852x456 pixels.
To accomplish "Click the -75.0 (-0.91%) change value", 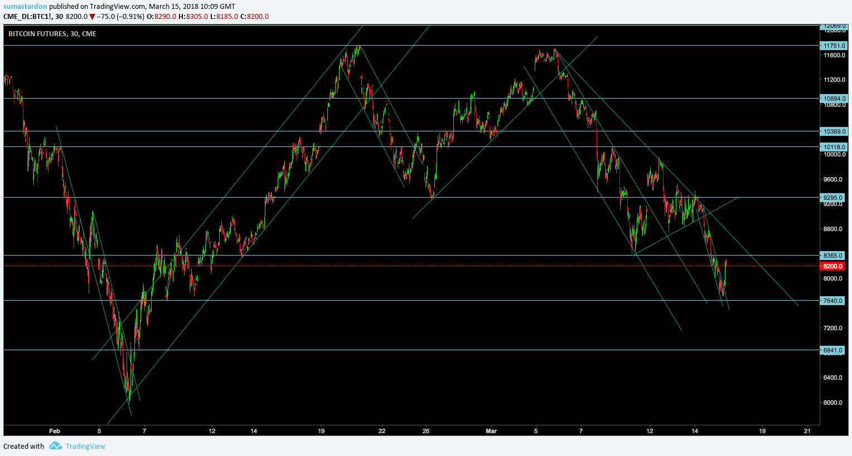I will [x=120, y=17].
